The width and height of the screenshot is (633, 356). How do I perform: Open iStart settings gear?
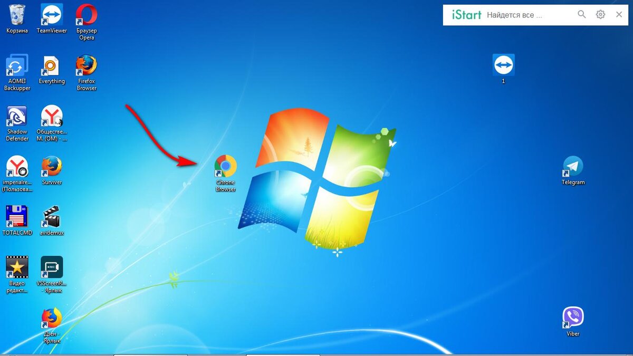pos(600,14)
